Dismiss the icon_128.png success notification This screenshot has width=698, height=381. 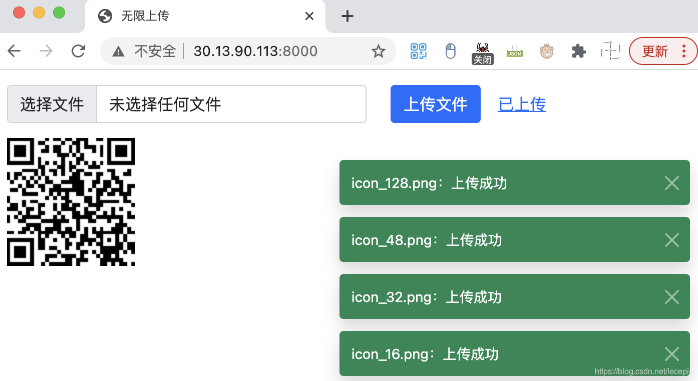(671, 183)
